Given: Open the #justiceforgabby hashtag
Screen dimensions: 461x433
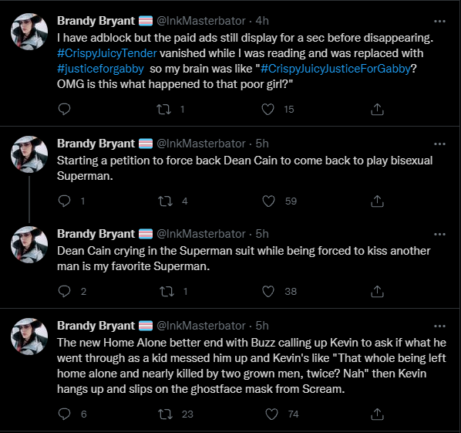Looking at the screenshot, I should (x=100, y=69).
